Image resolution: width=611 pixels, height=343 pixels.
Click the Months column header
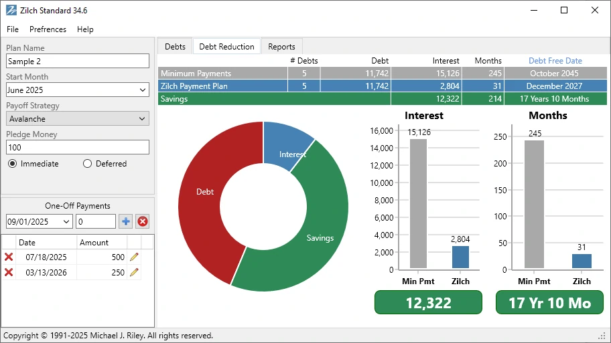(x=488, y=61)
